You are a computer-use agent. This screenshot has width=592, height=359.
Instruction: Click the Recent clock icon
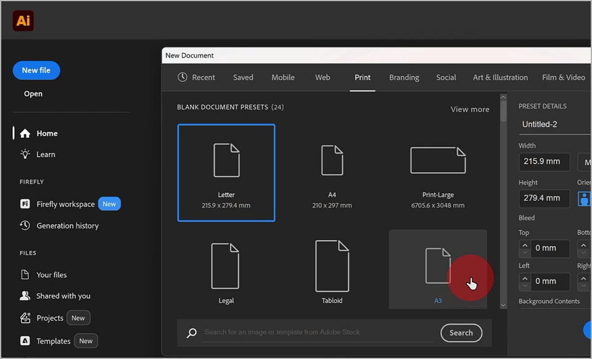click(183, 77)
